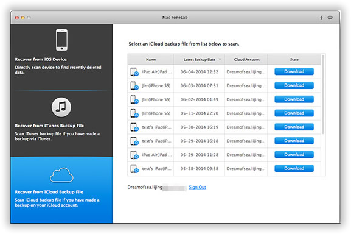The height and width of the screenshot is (234, 351).
Task: Download the 06-02-2014 01:49 backup
Action: click(294, 99)
